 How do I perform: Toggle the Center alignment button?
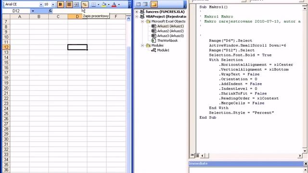point(69,4)
